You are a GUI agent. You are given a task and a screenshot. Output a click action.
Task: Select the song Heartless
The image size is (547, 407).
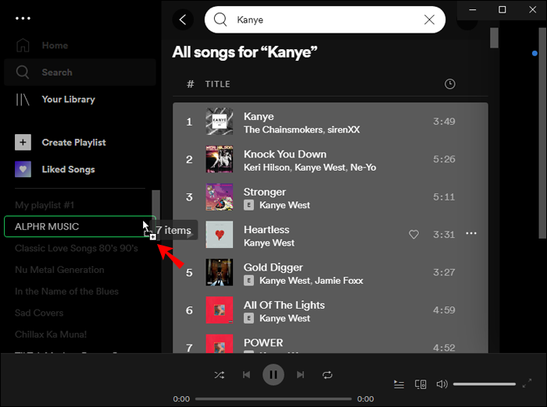[331, 235]
